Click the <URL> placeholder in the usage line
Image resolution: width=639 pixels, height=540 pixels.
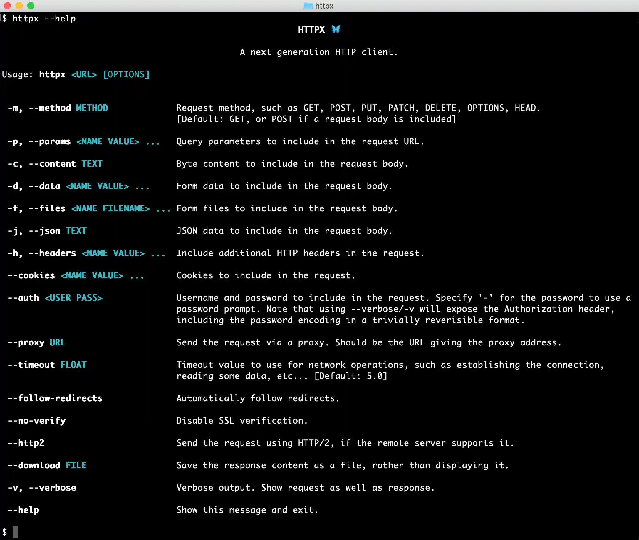[x=83, y=74]
